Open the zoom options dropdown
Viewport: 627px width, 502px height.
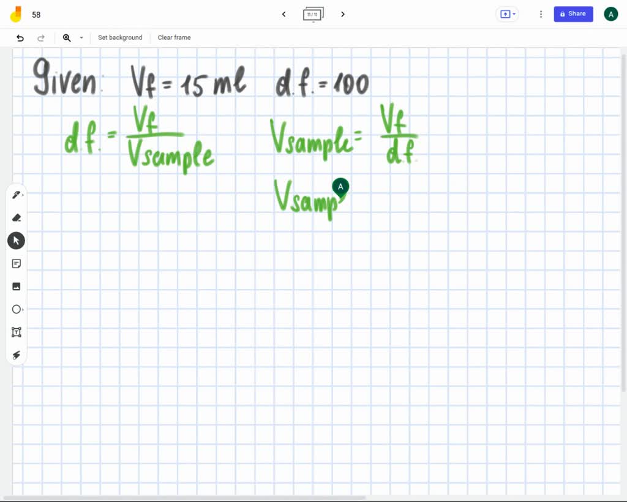click(x=81, y=37)
